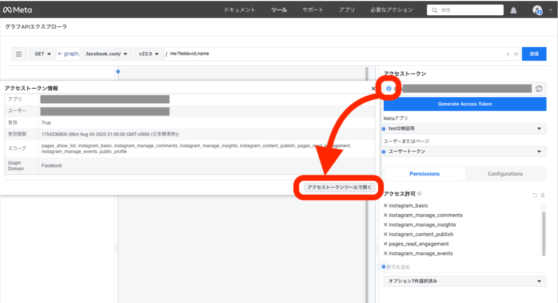Open the アプリ menu
Screen dimensions: 558x303
347,10
